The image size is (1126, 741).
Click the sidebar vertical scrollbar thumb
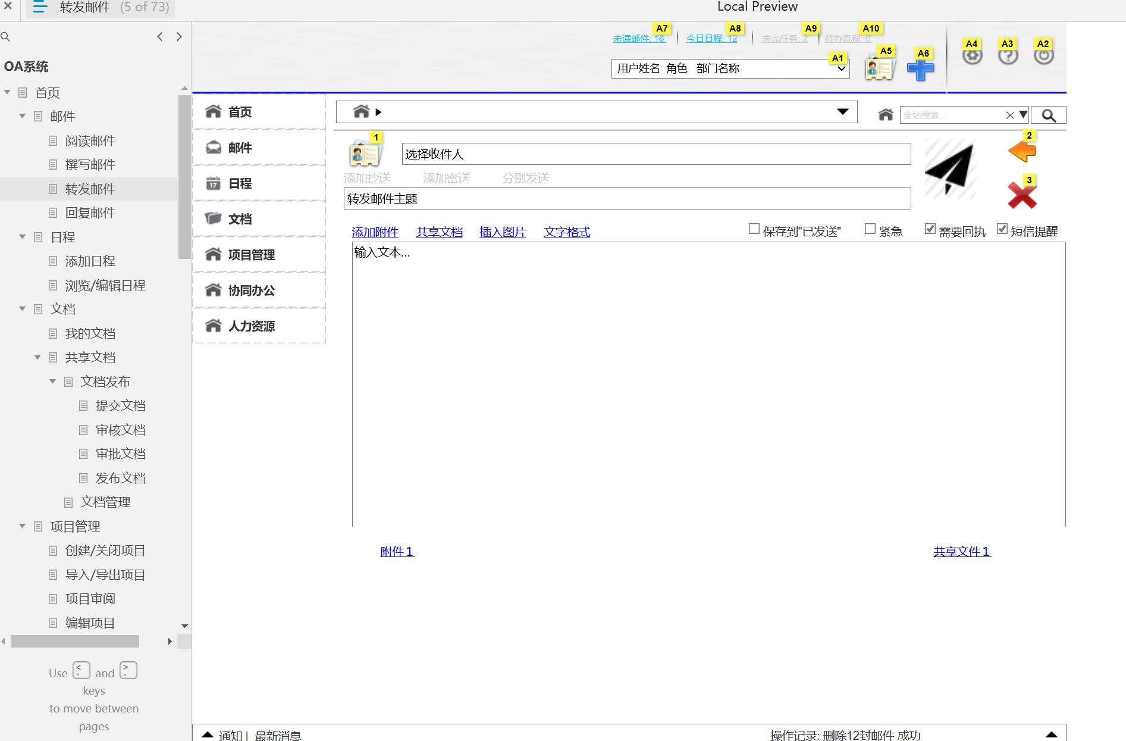[x=184, y=176]
